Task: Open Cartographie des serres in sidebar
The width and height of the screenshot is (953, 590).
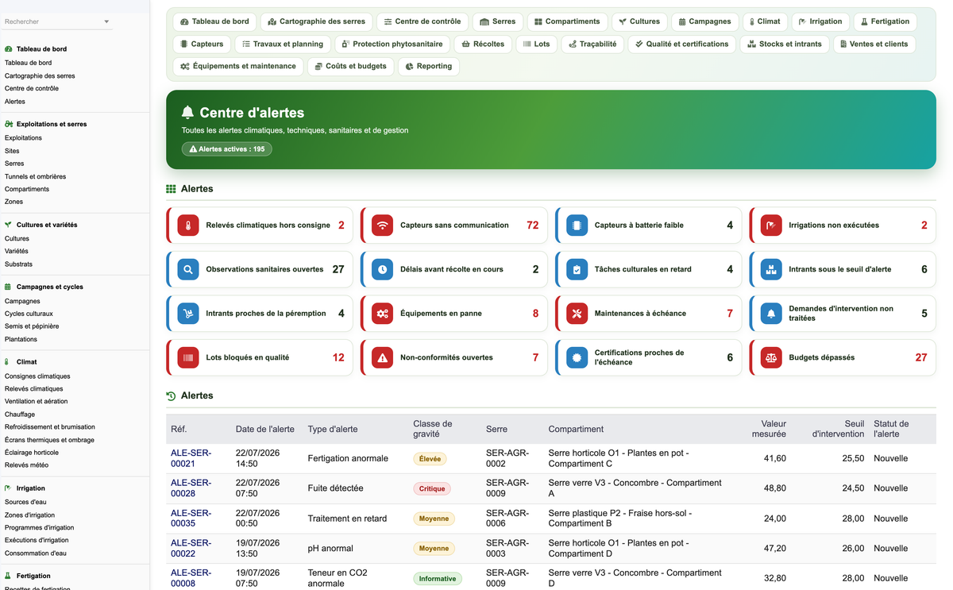Action: [x=40, y=75]
